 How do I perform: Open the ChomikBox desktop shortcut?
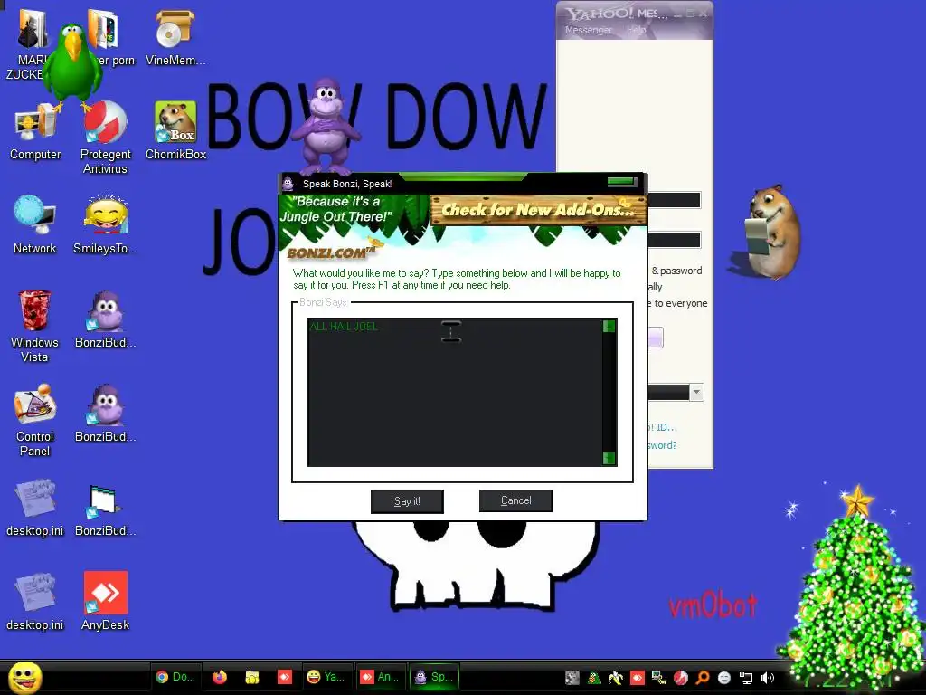(175, 131)
